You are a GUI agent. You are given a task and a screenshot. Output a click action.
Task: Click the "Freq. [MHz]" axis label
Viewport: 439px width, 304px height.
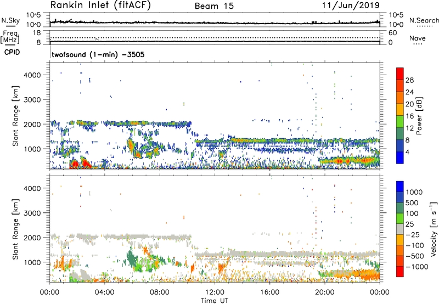coord(10,37)
